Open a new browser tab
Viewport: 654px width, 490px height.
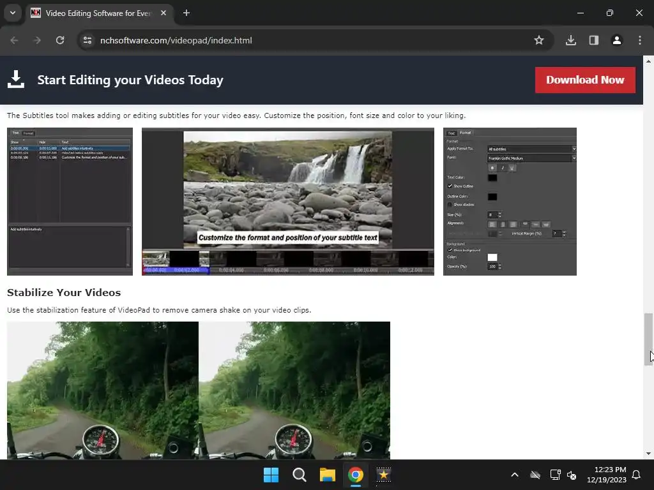pyautogui.click(x=186, y=13)
